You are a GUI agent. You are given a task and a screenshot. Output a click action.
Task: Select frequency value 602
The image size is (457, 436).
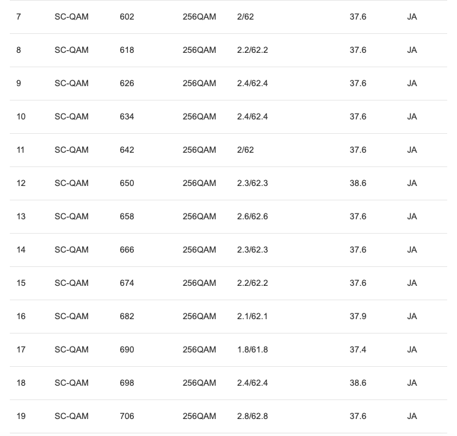coord(127,16)
